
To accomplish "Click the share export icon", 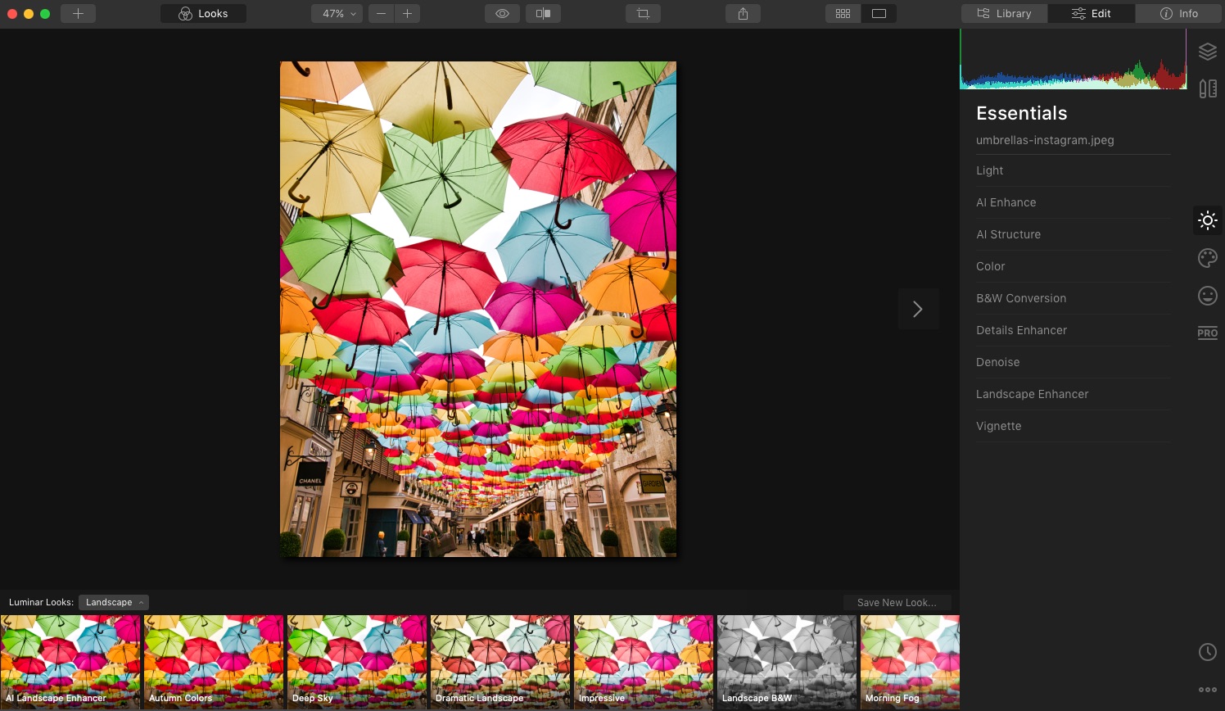I will pos(743,14).
